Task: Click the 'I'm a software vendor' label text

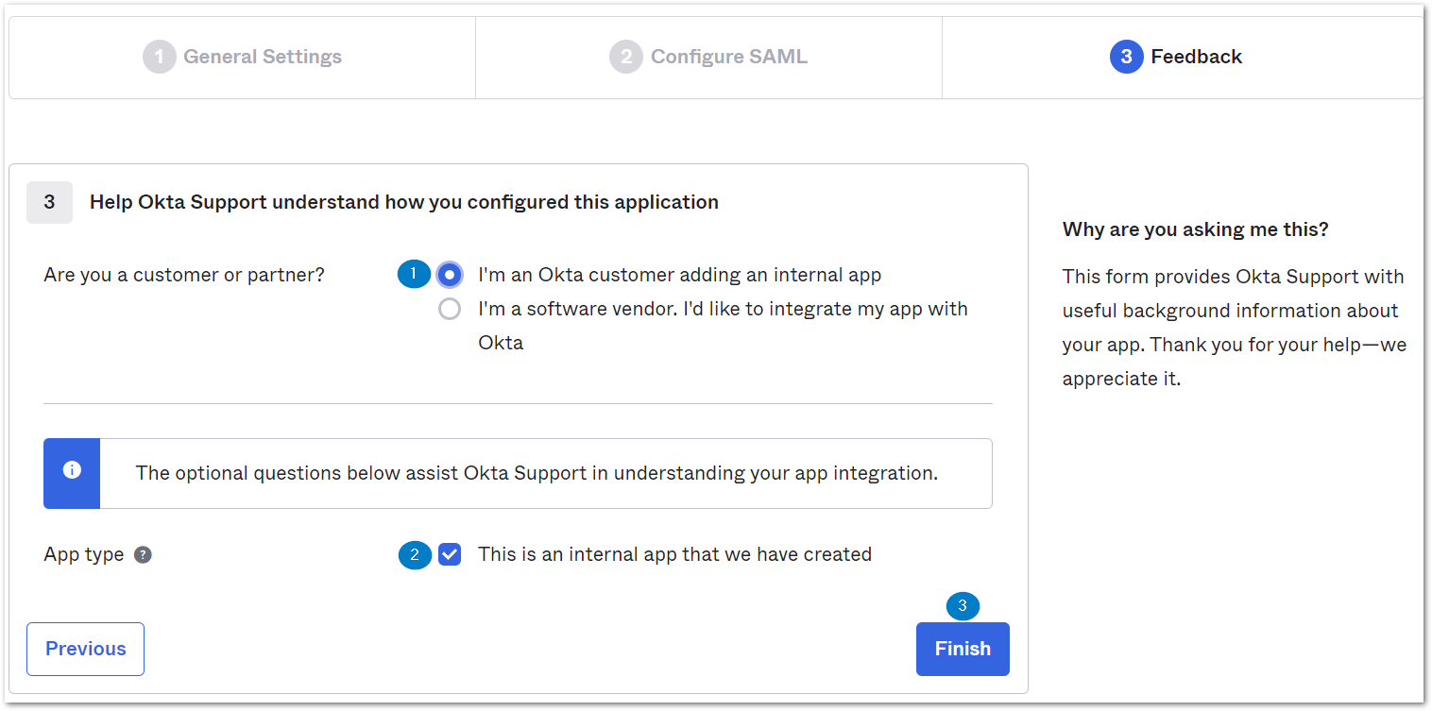Action: [723, 326]
